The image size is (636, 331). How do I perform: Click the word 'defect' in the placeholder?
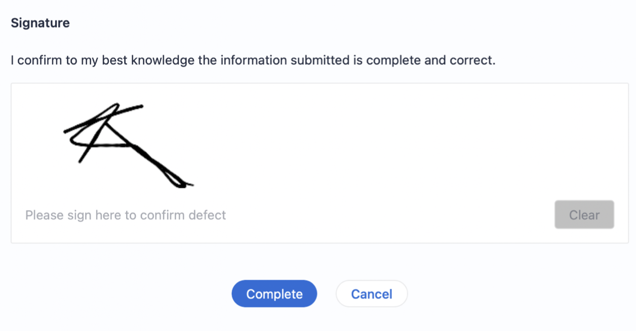(207, 215)
